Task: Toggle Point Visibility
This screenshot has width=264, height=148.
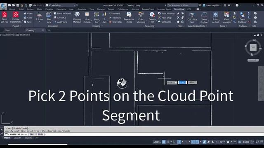Action: (166, 14)
